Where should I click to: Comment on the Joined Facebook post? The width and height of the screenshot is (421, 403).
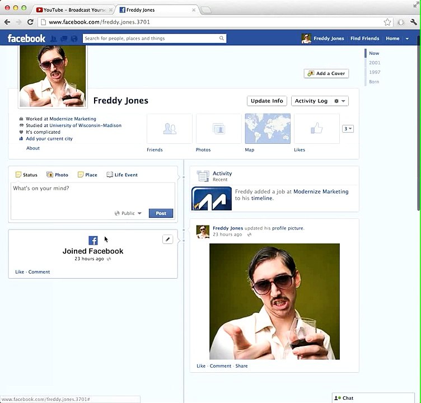(x=39, y=271)
